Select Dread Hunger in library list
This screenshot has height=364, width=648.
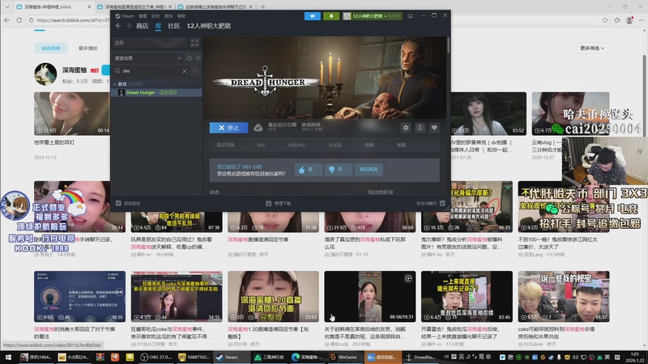(x=157, y=92)
